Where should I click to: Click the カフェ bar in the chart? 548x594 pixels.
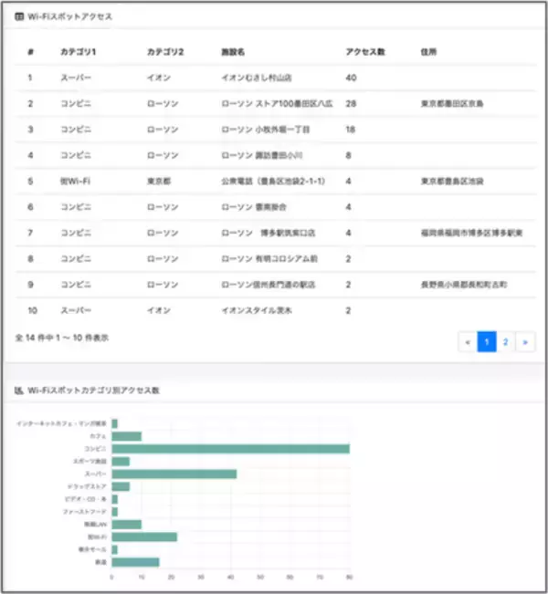pos(126,436)
